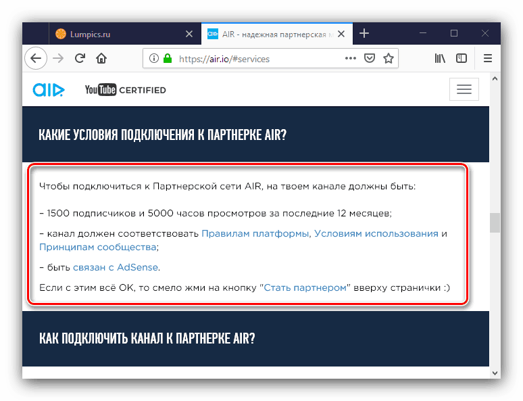
Task: Go back with the browser back arrow
Action: (x=36, y=58)
